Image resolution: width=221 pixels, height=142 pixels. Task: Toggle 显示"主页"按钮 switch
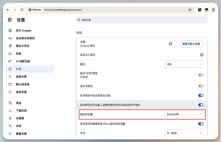pos(201,75)
